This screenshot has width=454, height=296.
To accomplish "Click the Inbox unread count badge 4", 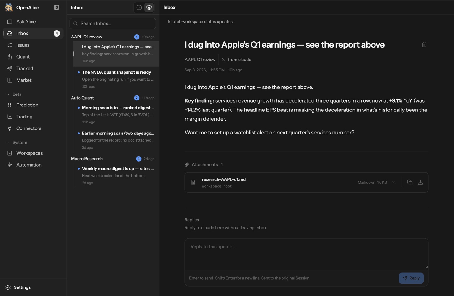I will tap(57, 33).
